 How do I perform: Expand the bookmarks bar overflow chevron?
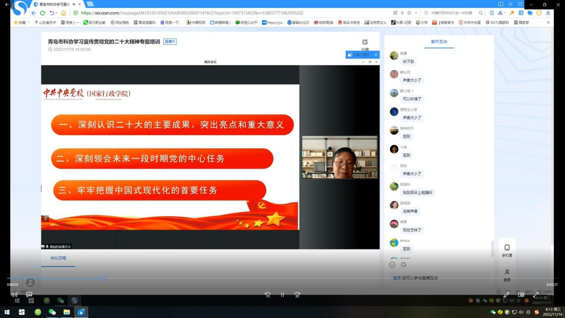(548, 22)
